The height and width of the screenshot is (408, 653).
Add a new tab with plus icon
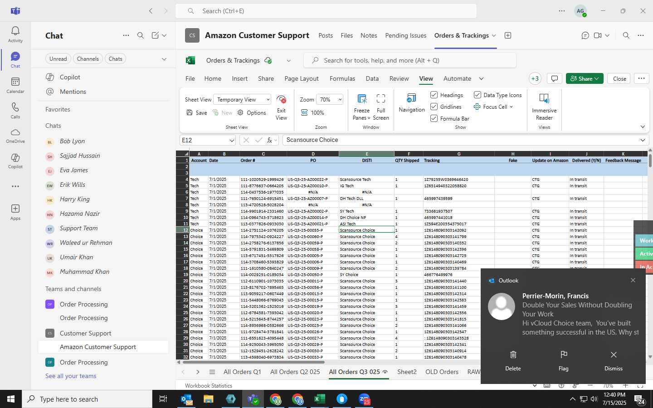pyautogui.click(x=508, y=35)
